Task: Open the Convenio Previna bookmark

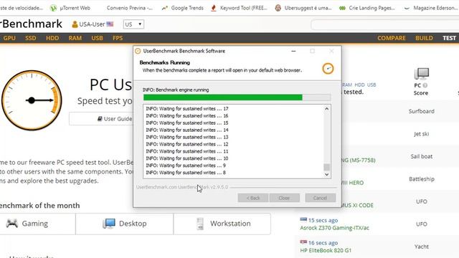Action: click(x=129, y=8)
